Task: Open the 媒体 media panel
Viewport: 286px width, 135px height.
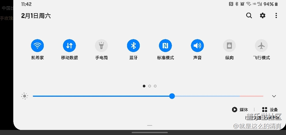Action: [x=240, y=110]
